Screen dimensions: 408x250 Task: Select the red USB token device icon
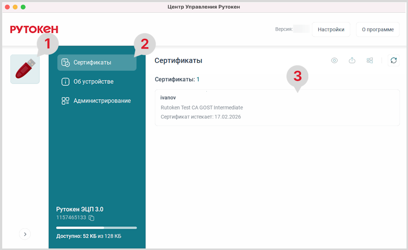pos(25,69)
